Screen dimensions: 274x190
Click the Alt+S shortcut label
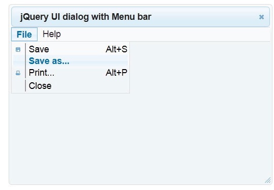click(116, 49)
